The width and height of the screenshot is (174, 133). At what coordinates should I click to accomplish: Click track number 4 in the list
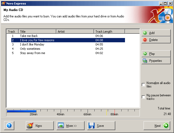13,49
